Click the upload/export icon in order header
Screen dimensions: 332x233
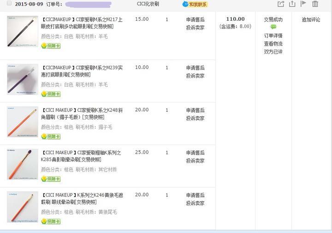[292, 4]
